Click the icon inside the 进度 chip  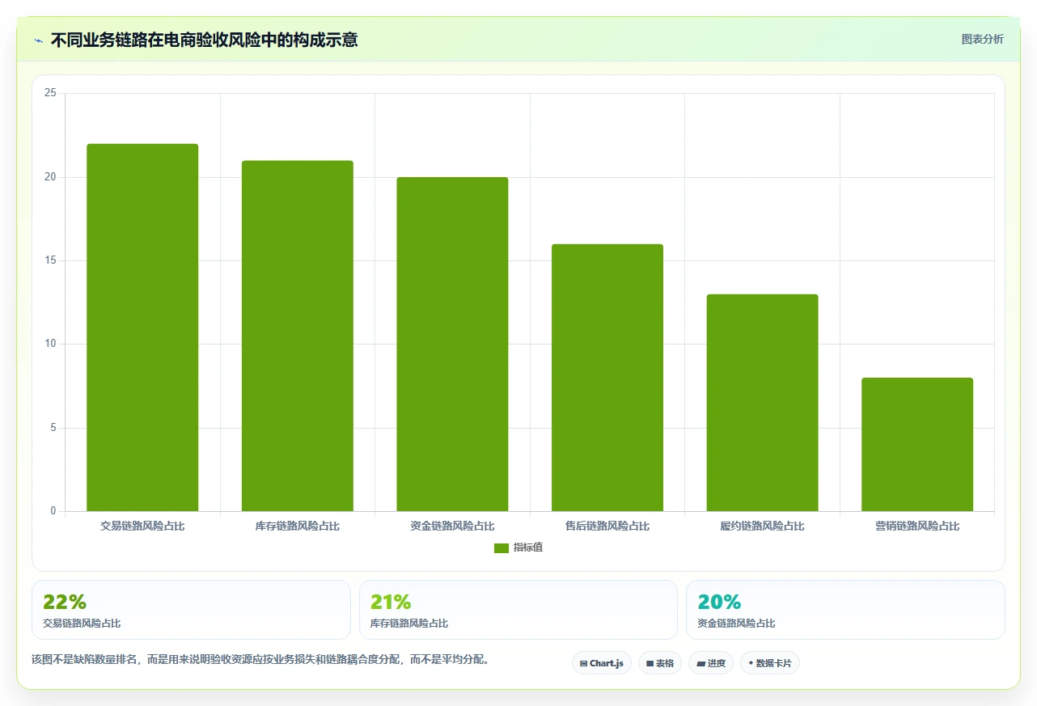coord(701,663)
